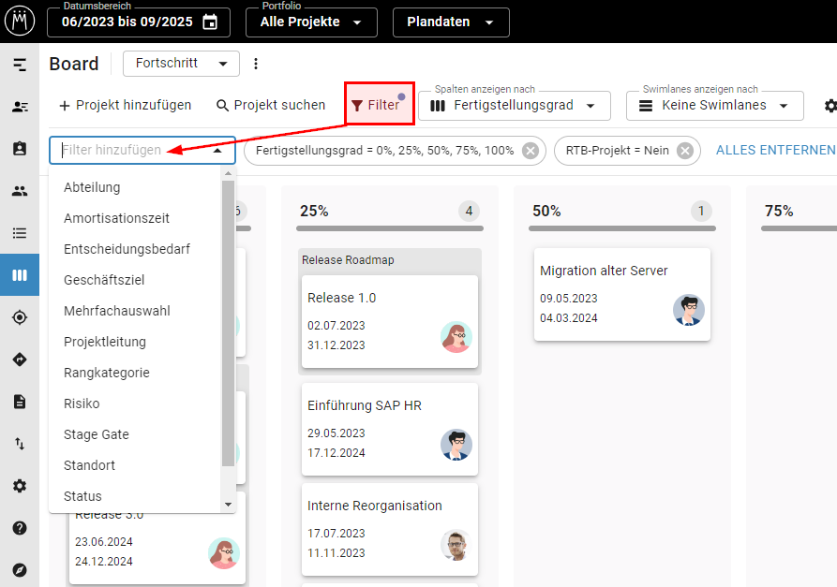Remove the Fertigstellungsgrad filter chip
This screenshot has height=587, width=837.
531,151
